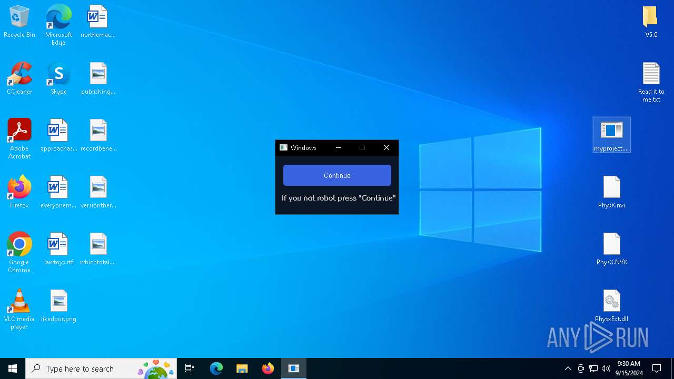Image resolution: width=674 pixels, height=379 pixels.
Task: Select the Recycle Bin desktop icon
Action: 19,22
